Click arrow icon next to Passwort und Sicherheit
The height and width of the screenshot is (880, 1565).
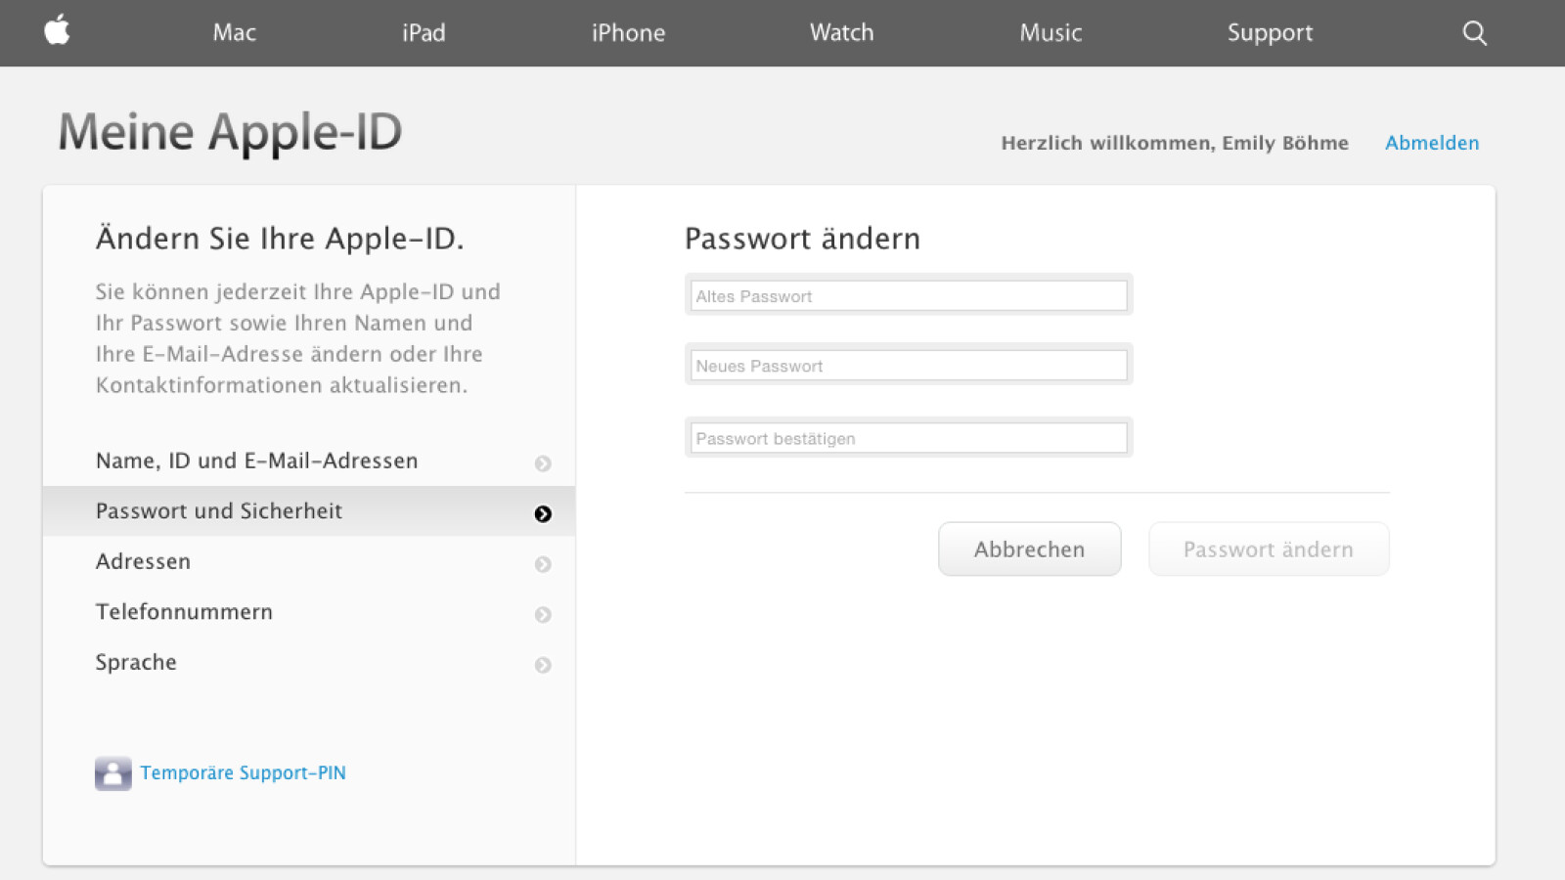[543, 514]
